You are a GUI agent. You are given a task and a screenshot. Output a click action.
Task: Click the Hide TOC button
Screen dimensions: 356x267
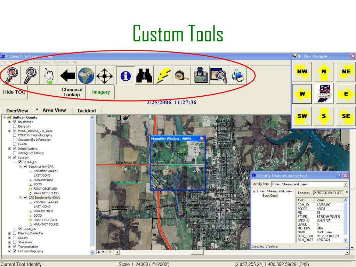tap(14, 92)
